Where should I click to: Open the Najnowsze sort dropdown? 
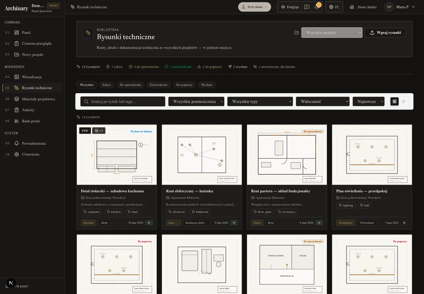369,101
